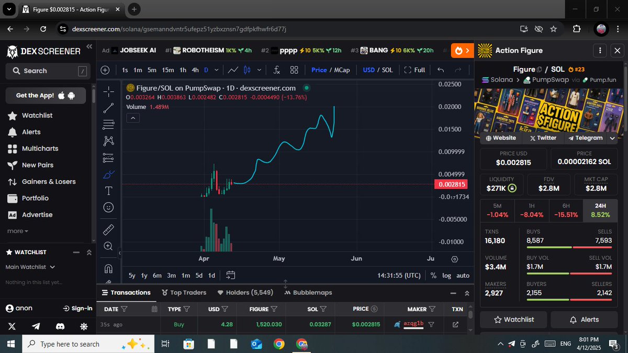Open the Fibonacci retracement tool

[x=108, y=124]
